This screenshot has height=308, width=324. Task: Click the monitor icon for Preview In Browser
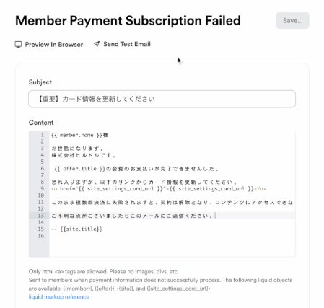pyautogui.click(x=18, y=45)
